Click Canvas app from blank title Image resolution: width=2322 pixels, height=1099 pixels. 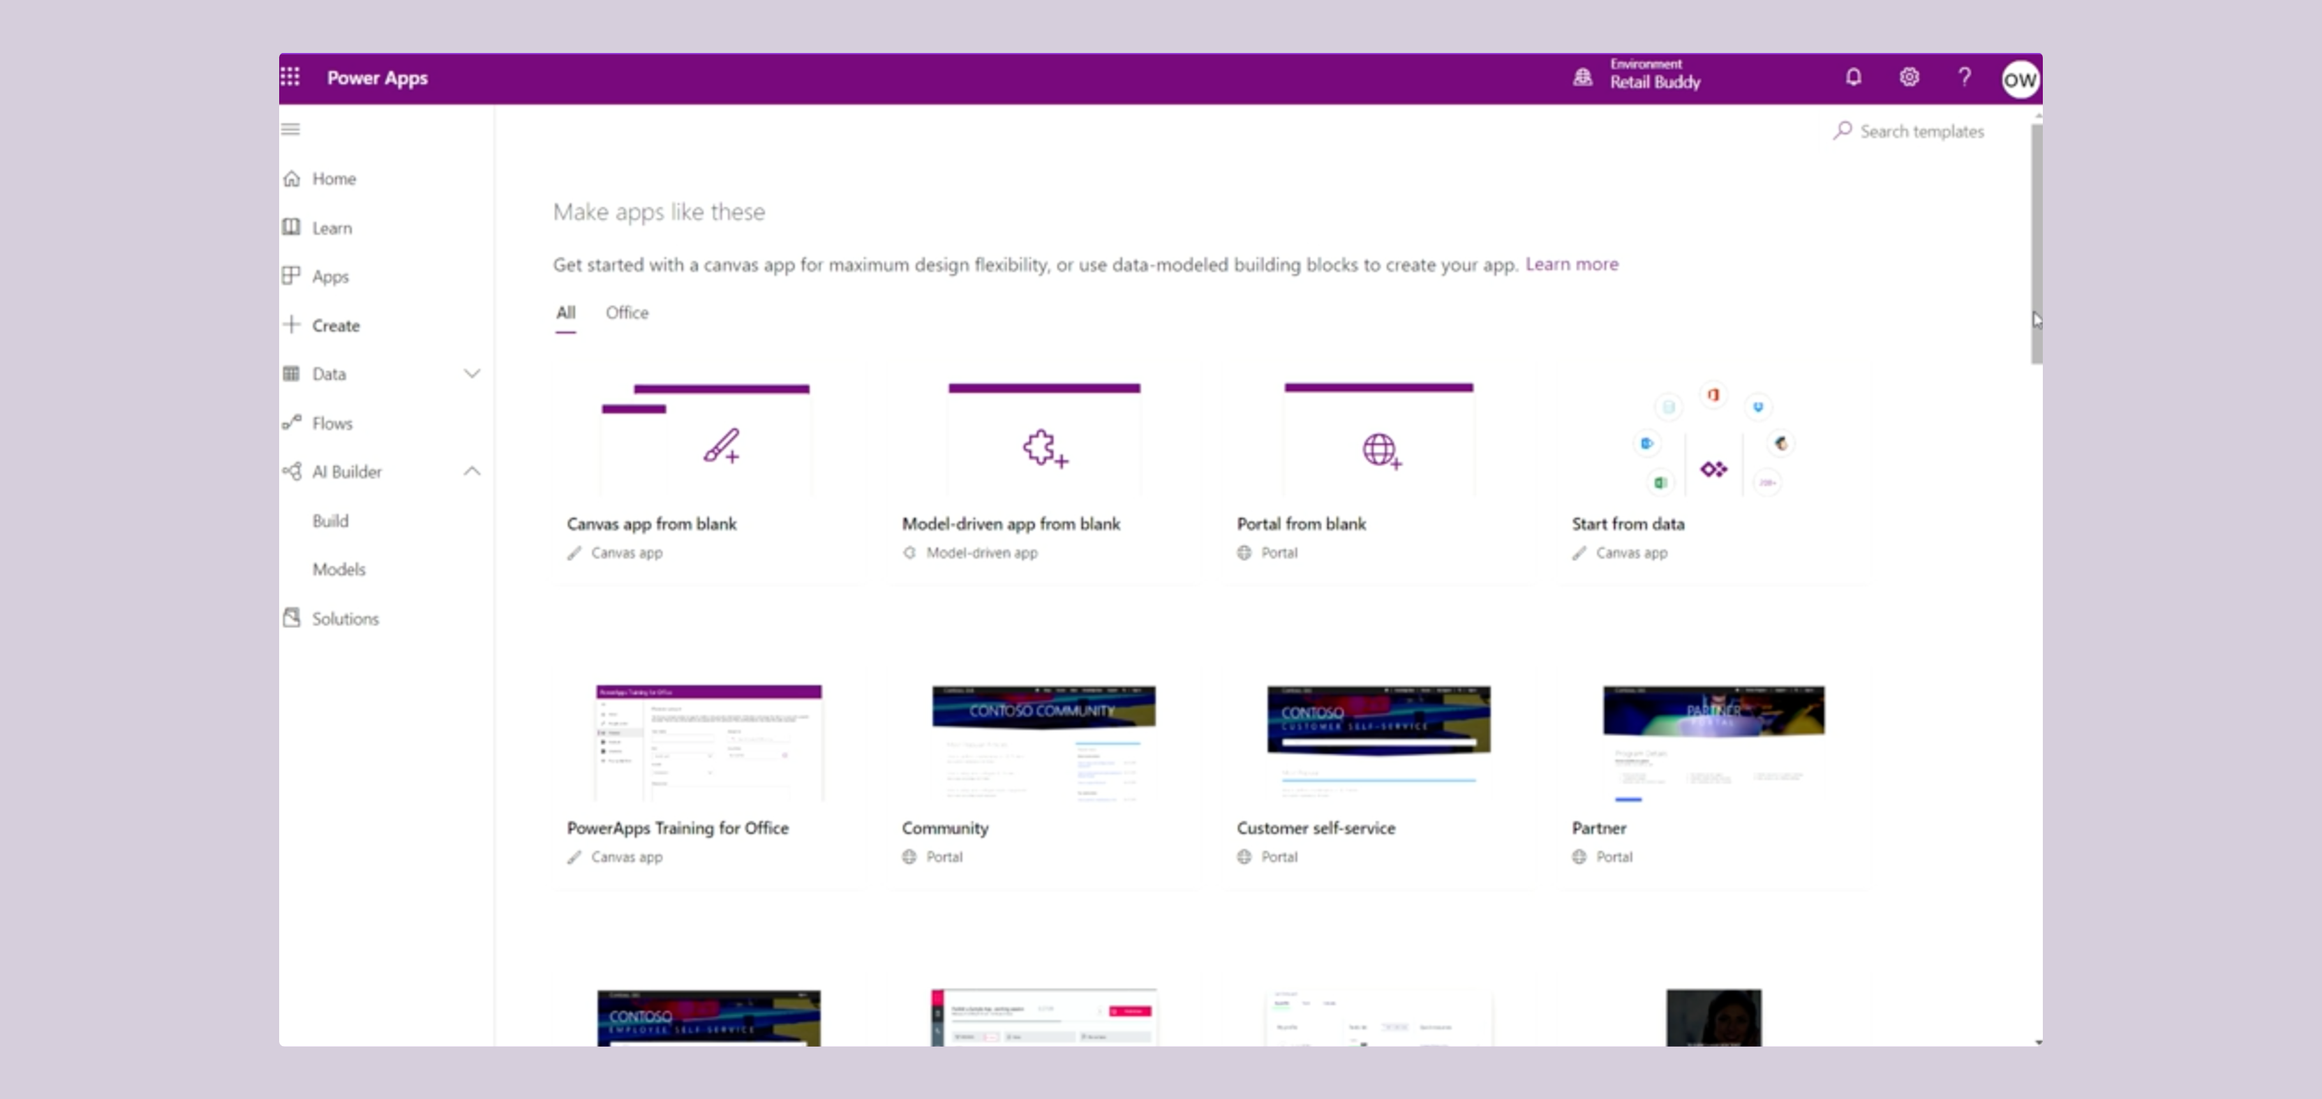(650, 524)
